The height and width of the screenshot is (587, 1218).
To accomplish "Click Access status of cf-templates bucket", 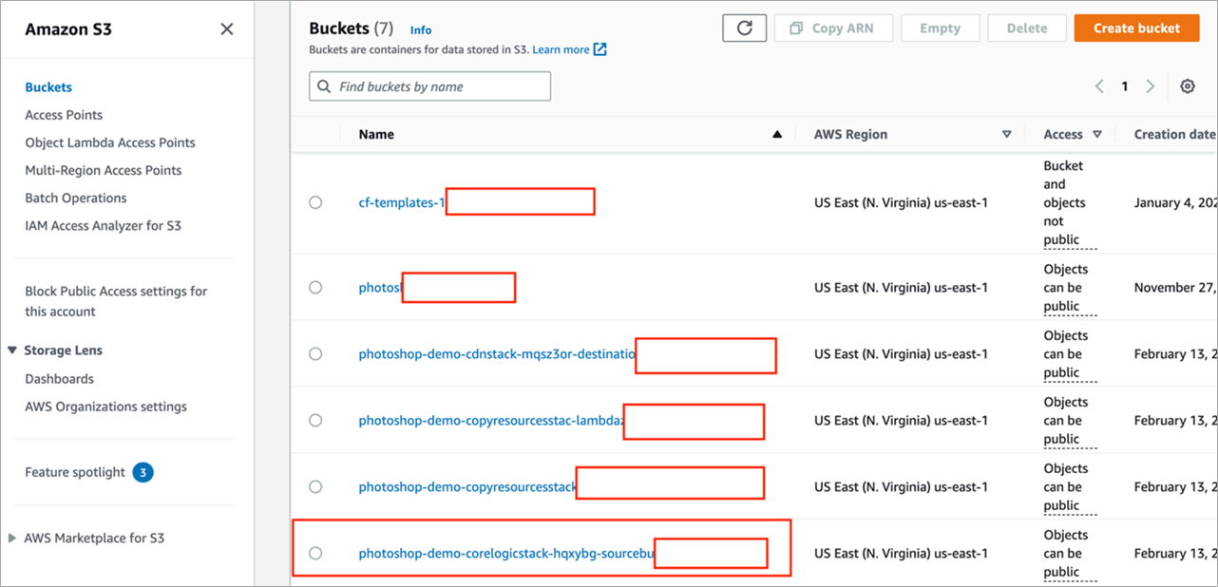I will pyautogui.click(x=1070, y=202).
